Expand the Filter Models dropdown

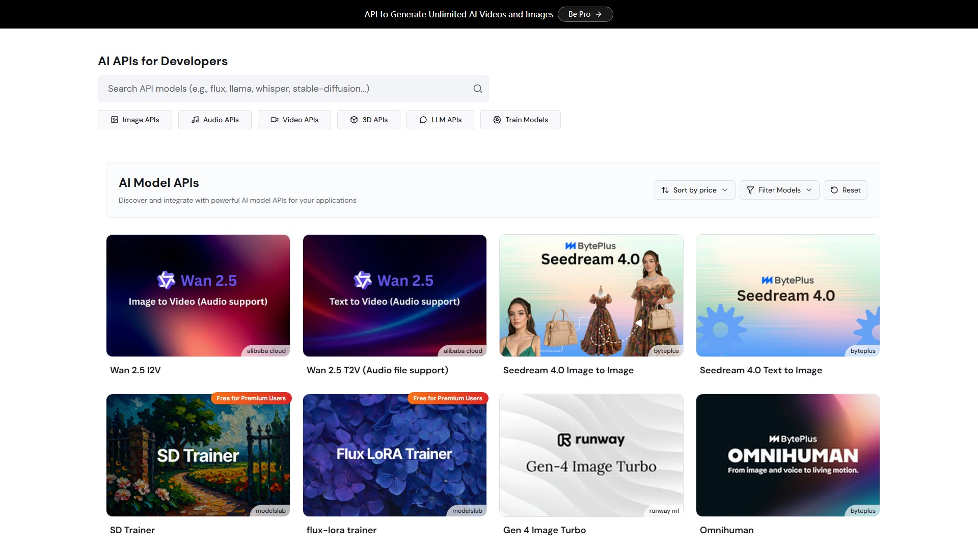pos(778,190)
